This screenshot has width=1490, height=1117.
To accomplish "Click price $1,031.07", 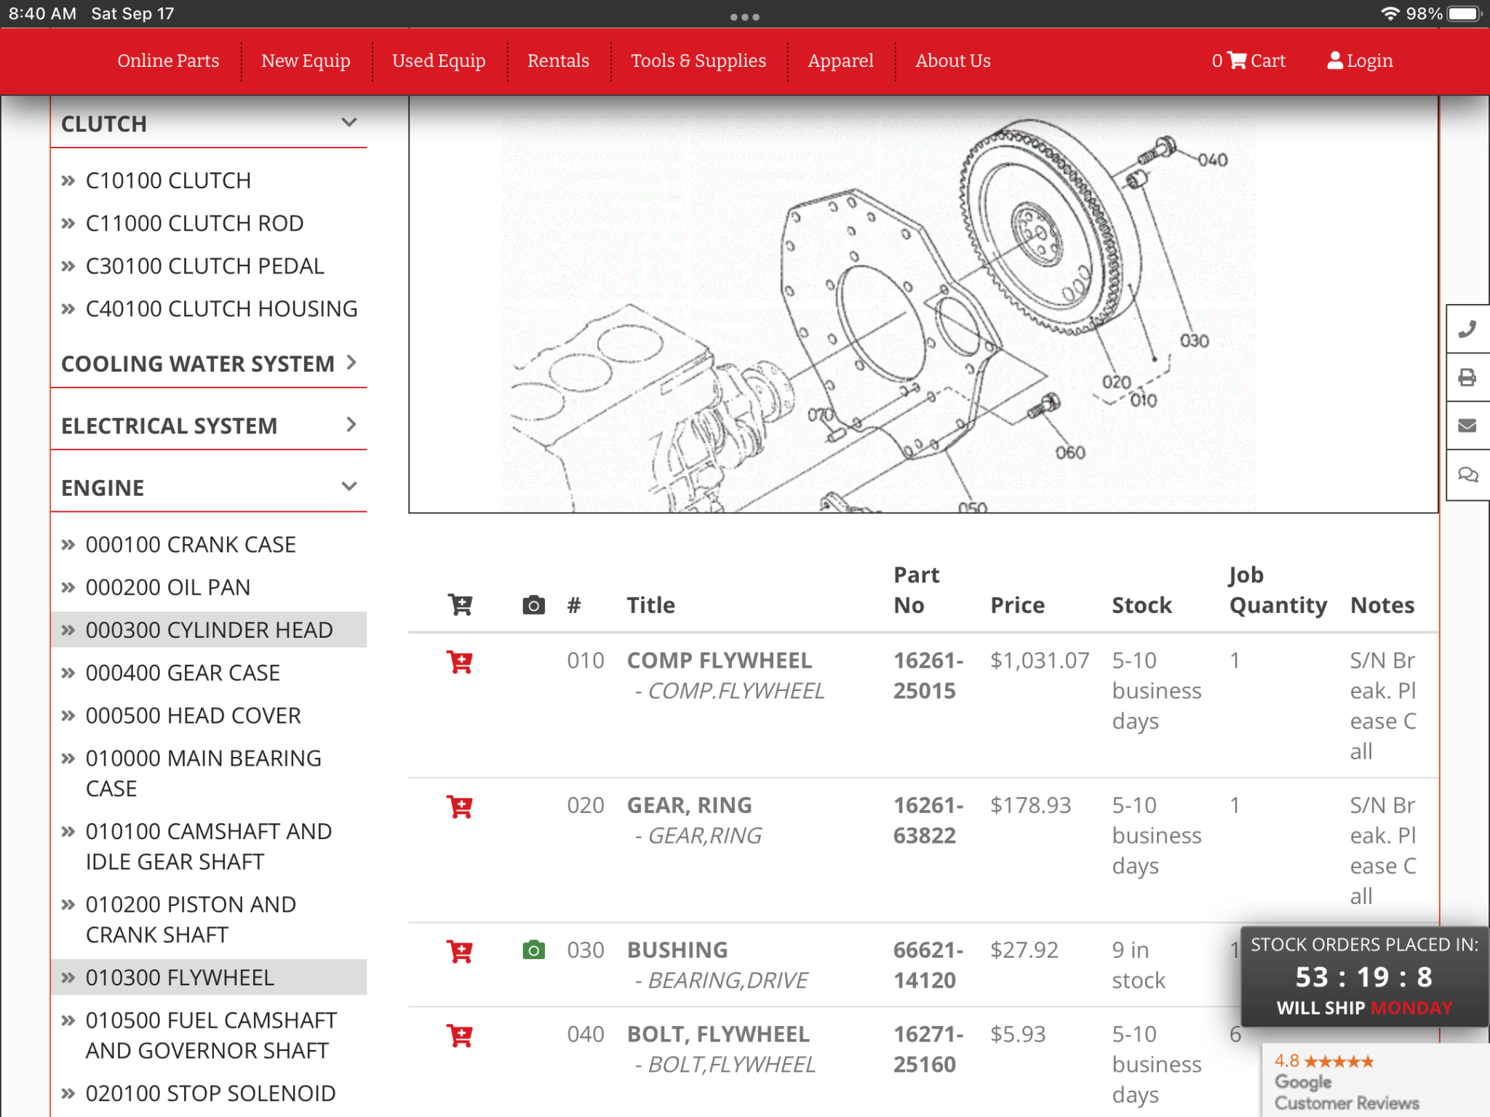I will pos(1040,660).
